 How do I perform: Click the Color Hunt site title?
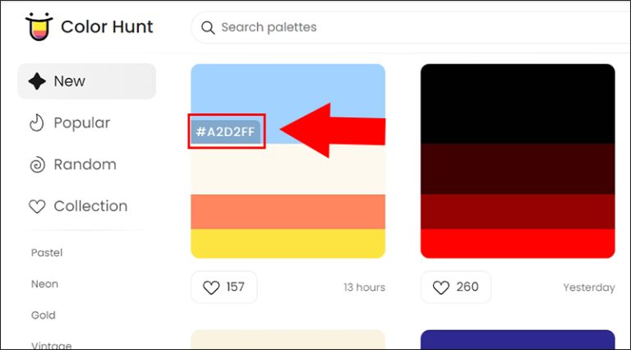pos(107,27)
